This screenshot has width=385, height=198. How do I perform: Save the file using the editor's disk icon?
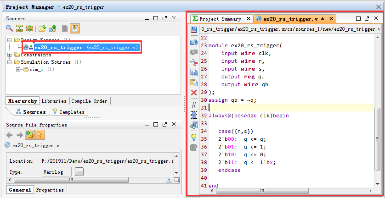coord(194,30)
